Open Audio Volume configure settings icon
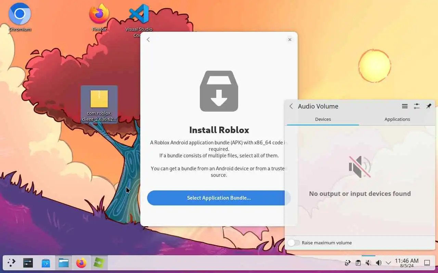This screenshot has height=273, width=438. (x=417, y=106)
